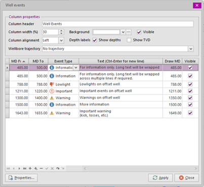Sort by the MD To column header
Viewport: 204px width, 187px height.
click(x=38, y=61)
